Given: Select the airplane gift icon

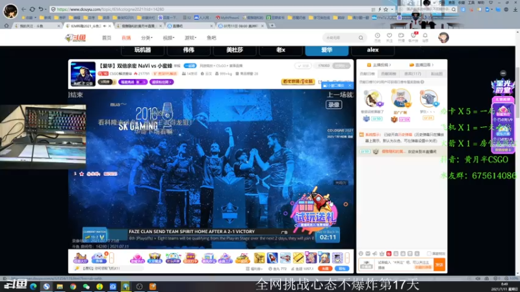Looking at the screenshot, I should (x=285, y=258).
